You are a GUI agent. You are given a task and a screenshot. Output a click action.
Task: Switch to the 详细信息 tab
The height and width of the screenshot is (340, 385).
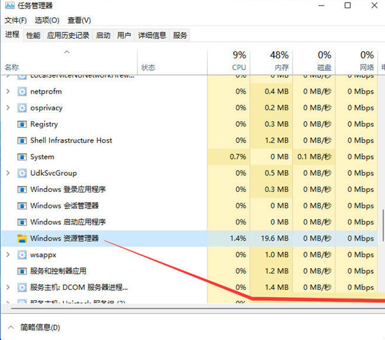[151, 35]
